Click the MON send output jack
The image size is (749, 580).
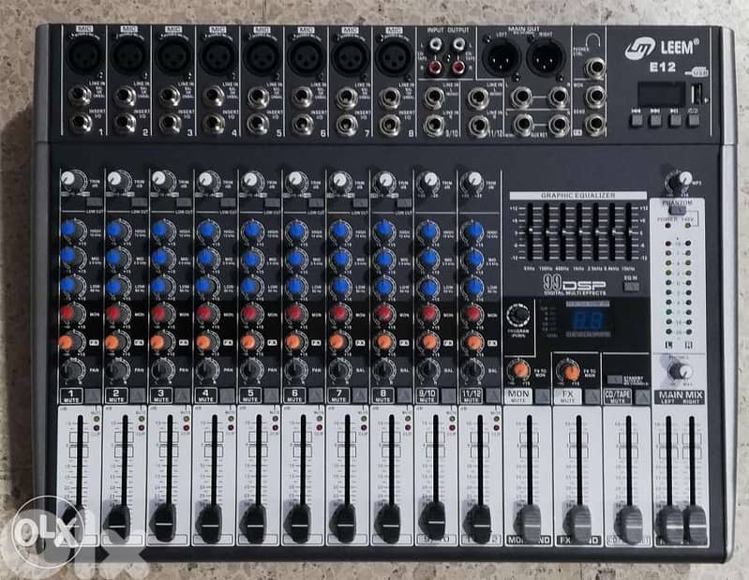pyautogui.click(x=595, y=96)
